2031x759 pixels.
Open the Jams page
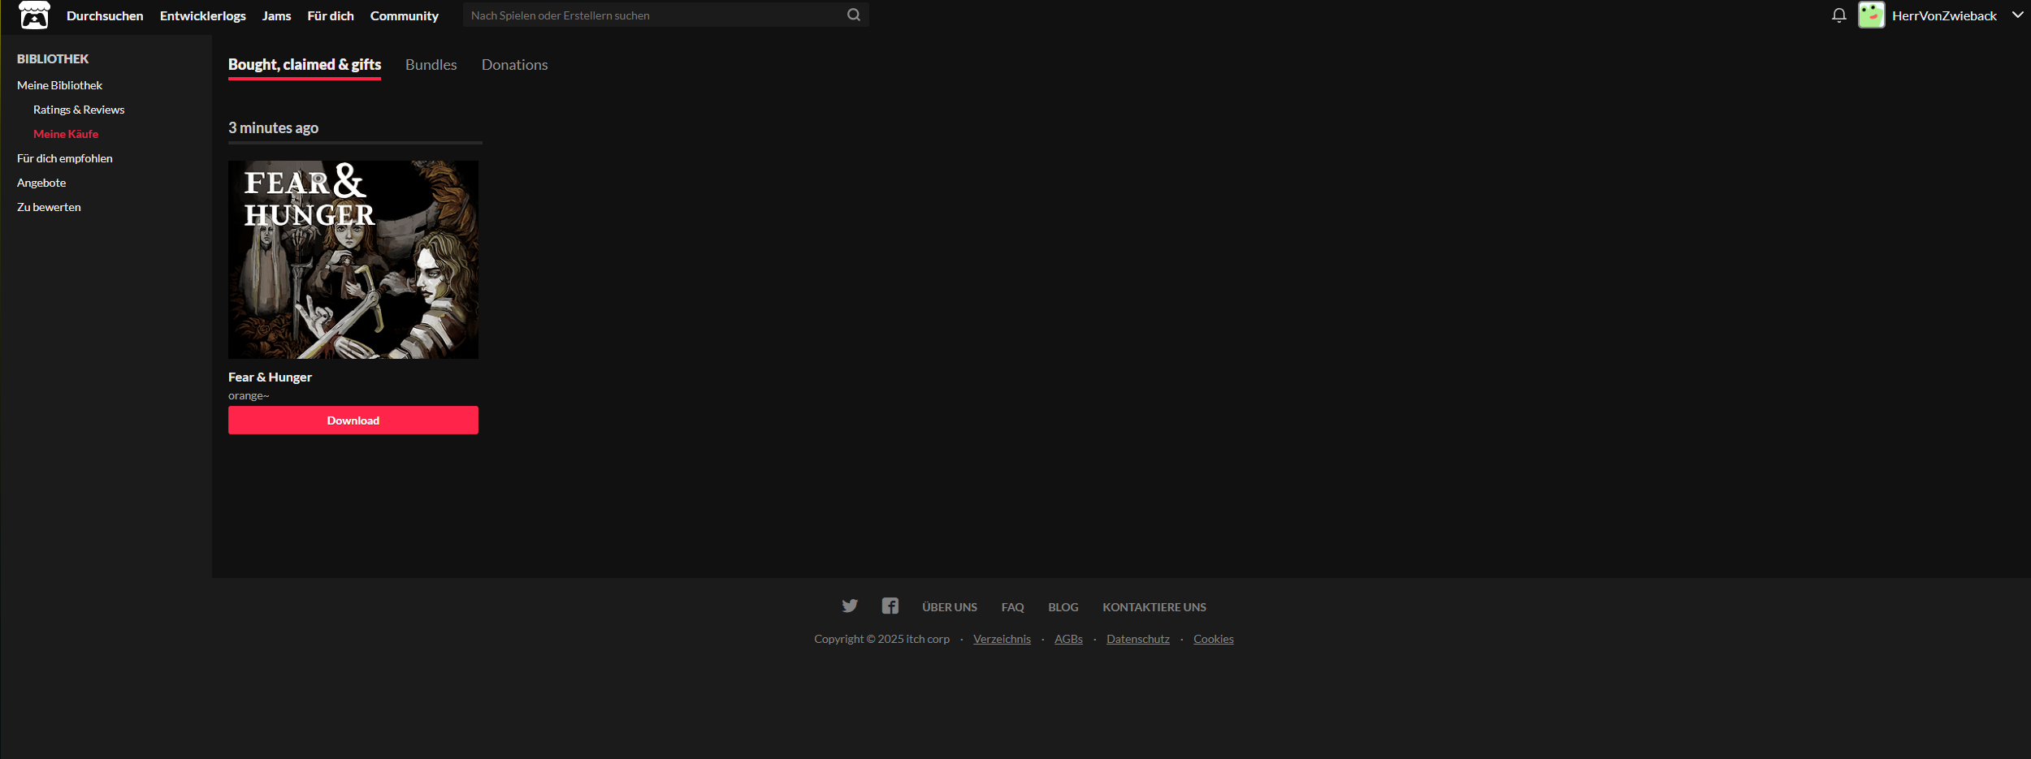[276, 15]
